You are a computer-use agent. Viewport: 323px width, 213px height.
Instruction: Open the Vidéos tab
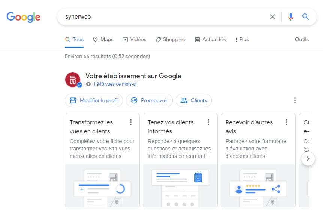(x=134, y=40)
